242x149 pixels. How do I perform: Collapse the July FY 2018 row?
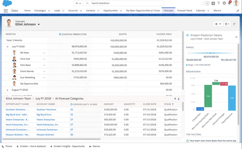7,46
